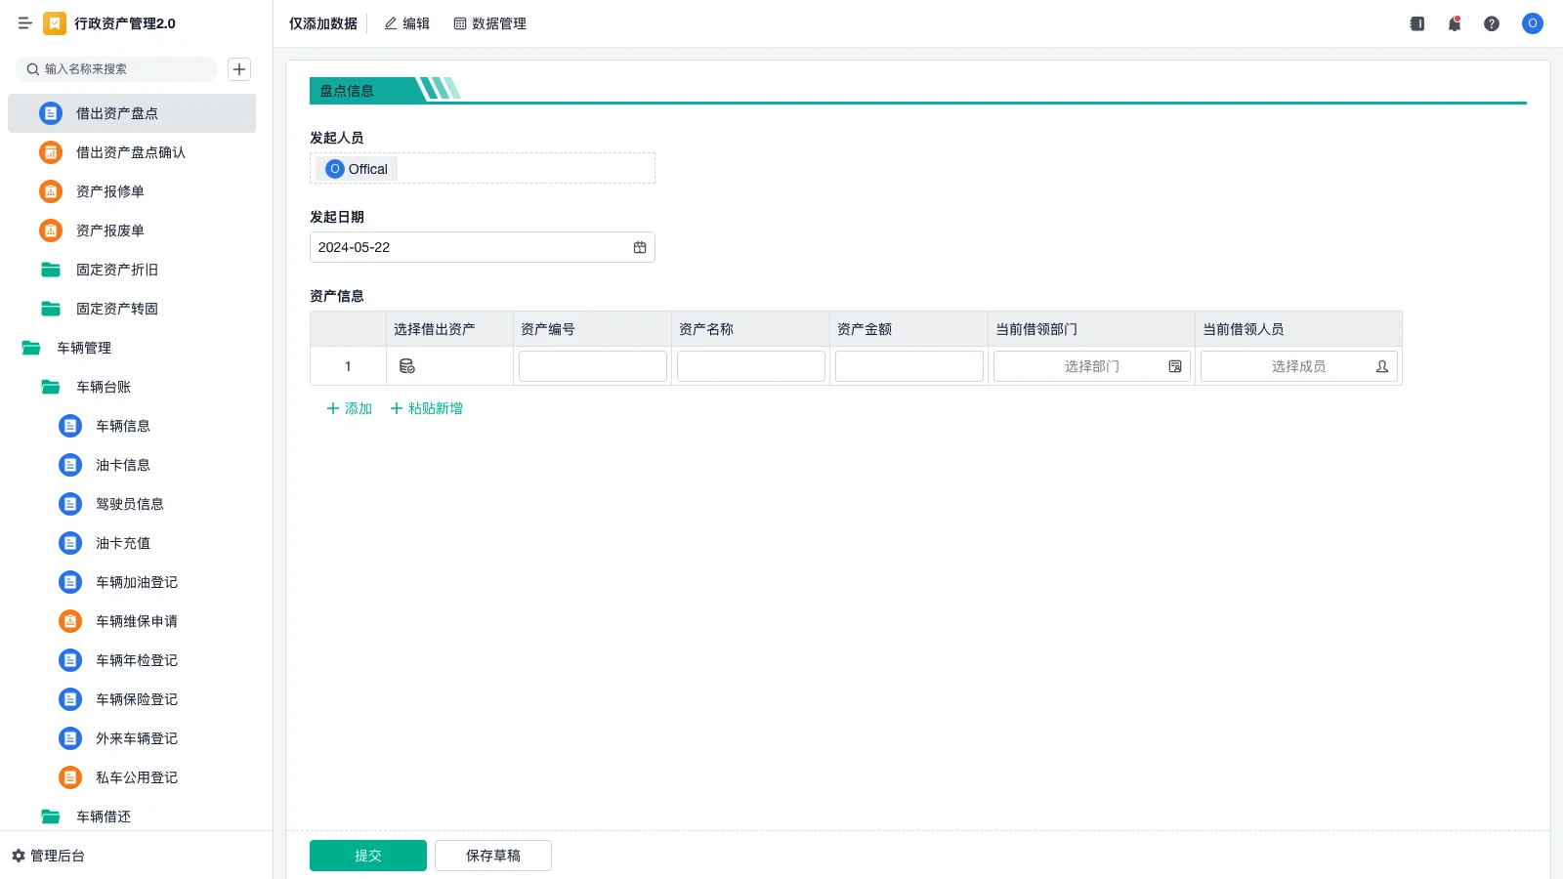The height and width of the screenshot is (879, 1563).
Task: Click the 车辆维保申请 orange icon
Action: (x=70, y=621)
